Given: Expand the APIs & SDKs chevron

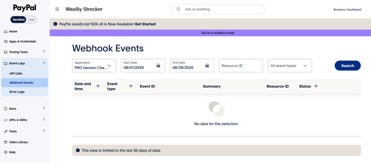Looking at the screenshot, I should 44,119.
